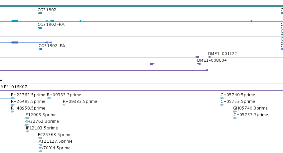Click the RH09333.3prime EST arrow
The image size is (283, 153).
[49, 98]
